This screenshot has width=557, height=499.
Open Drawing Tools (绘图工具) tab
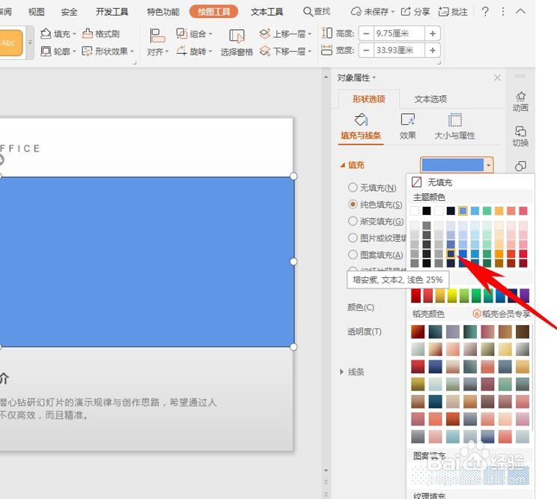pos(214,12)
